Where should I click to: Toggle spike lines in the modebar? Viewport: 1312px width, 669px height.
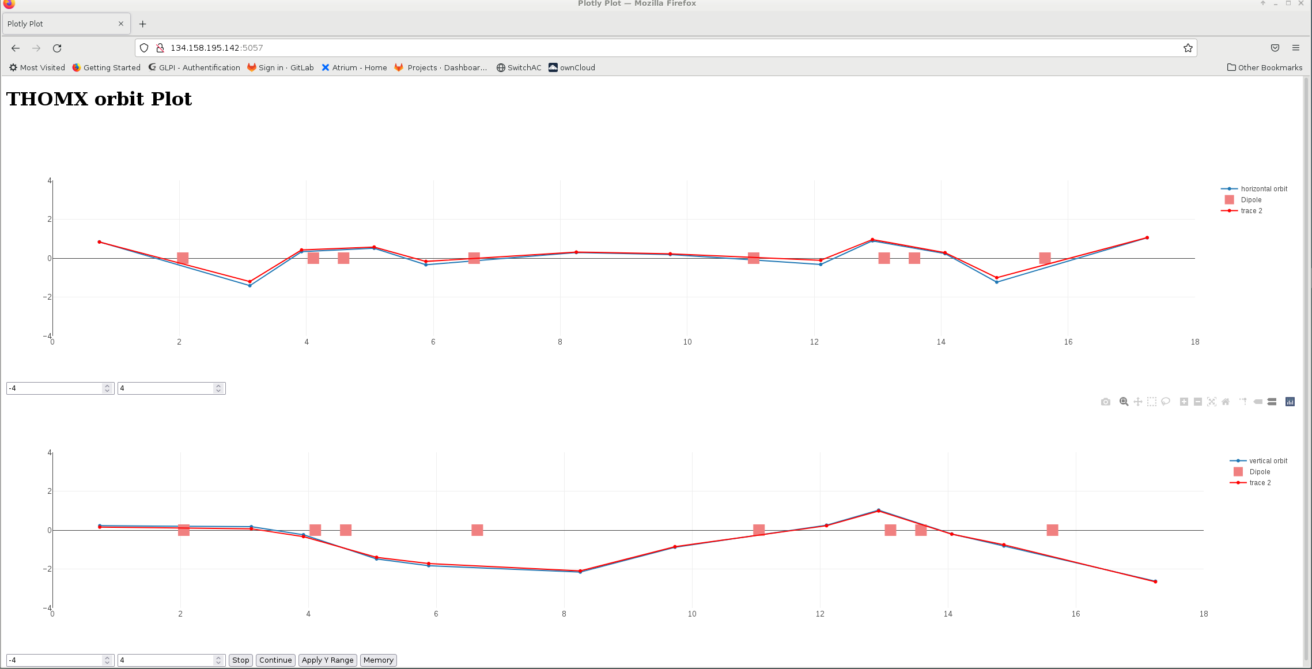point(1243,402)
